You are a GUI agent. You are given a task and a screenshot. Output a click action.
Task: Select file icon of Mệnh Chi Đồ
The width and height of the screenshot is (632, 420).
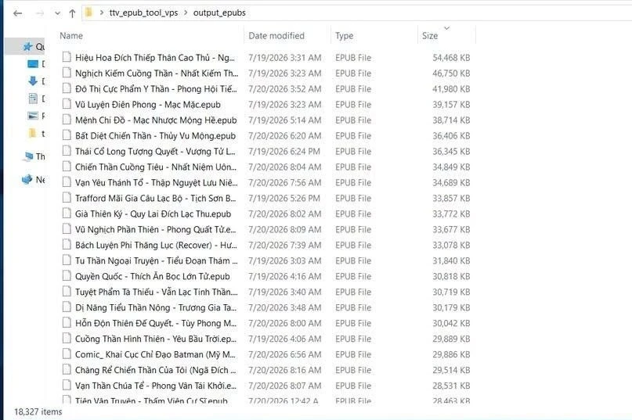click(x=67, y=120)
